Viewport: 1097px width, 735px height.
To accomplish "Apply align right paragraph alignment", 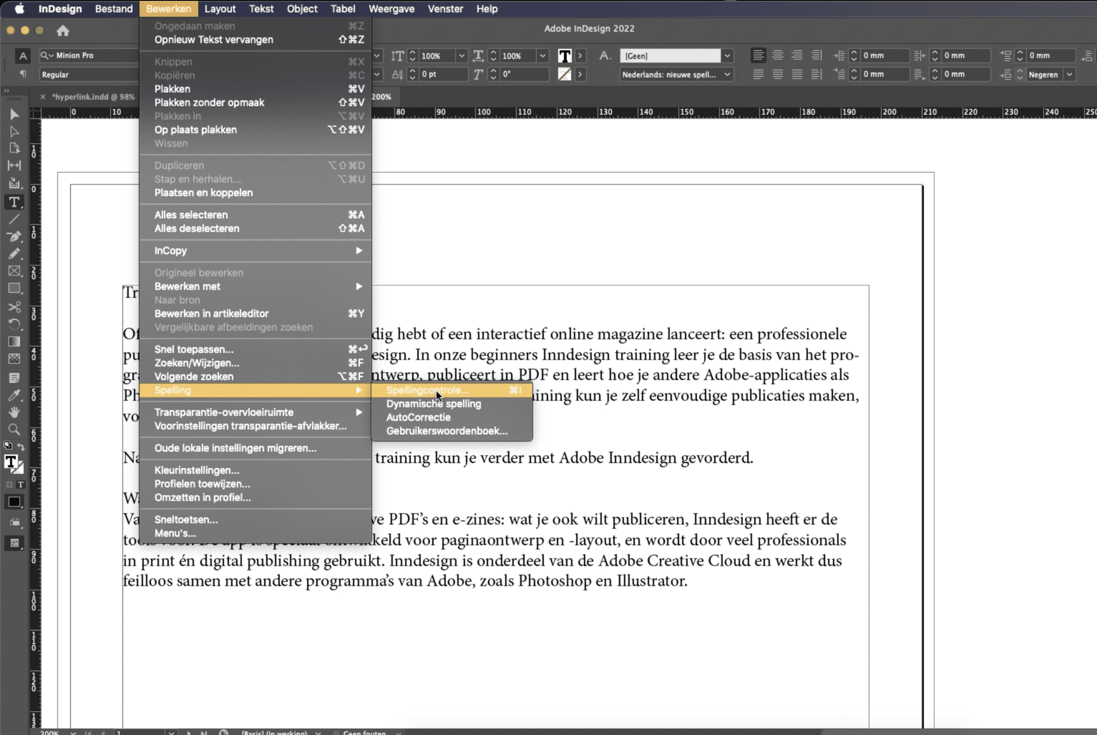I will tap(797, 55).
